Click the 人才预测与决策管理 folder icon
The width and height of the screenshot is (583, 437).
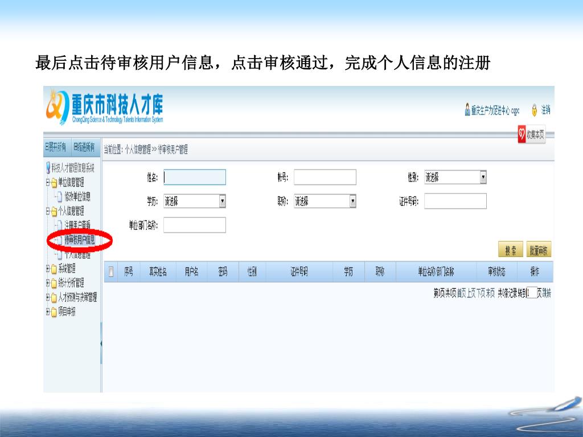(x=54, y=297)
